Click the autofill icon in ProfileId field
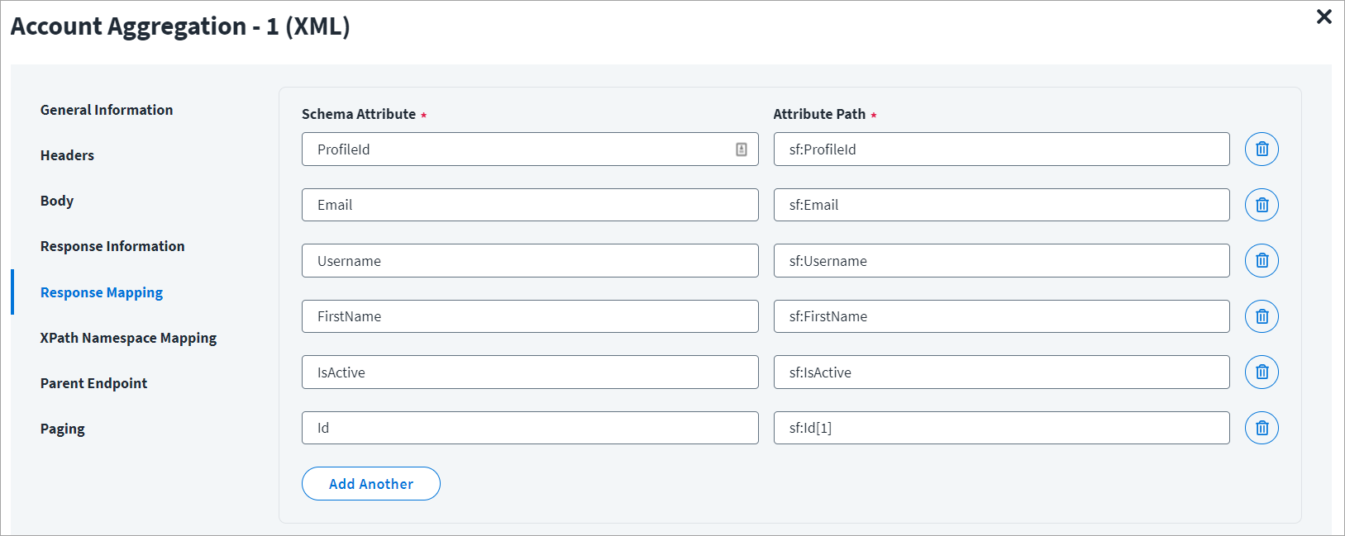This screenshot has height=536, width=1345. (742, 149)
